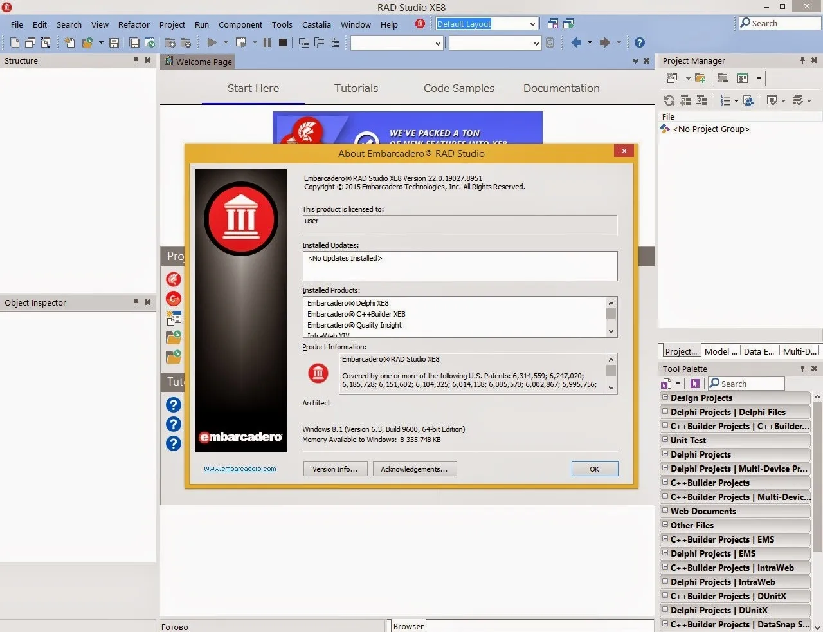
Task: Click the Save Desktop layout icon
Action: pos(553,24)
